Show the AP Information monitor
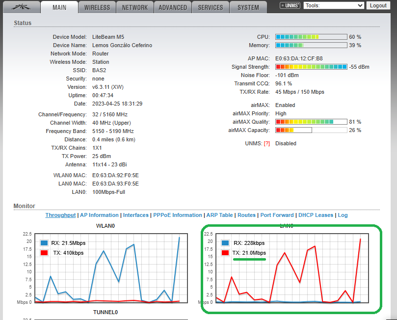Screen dimensions: 397x320 [x=100, y=215]
